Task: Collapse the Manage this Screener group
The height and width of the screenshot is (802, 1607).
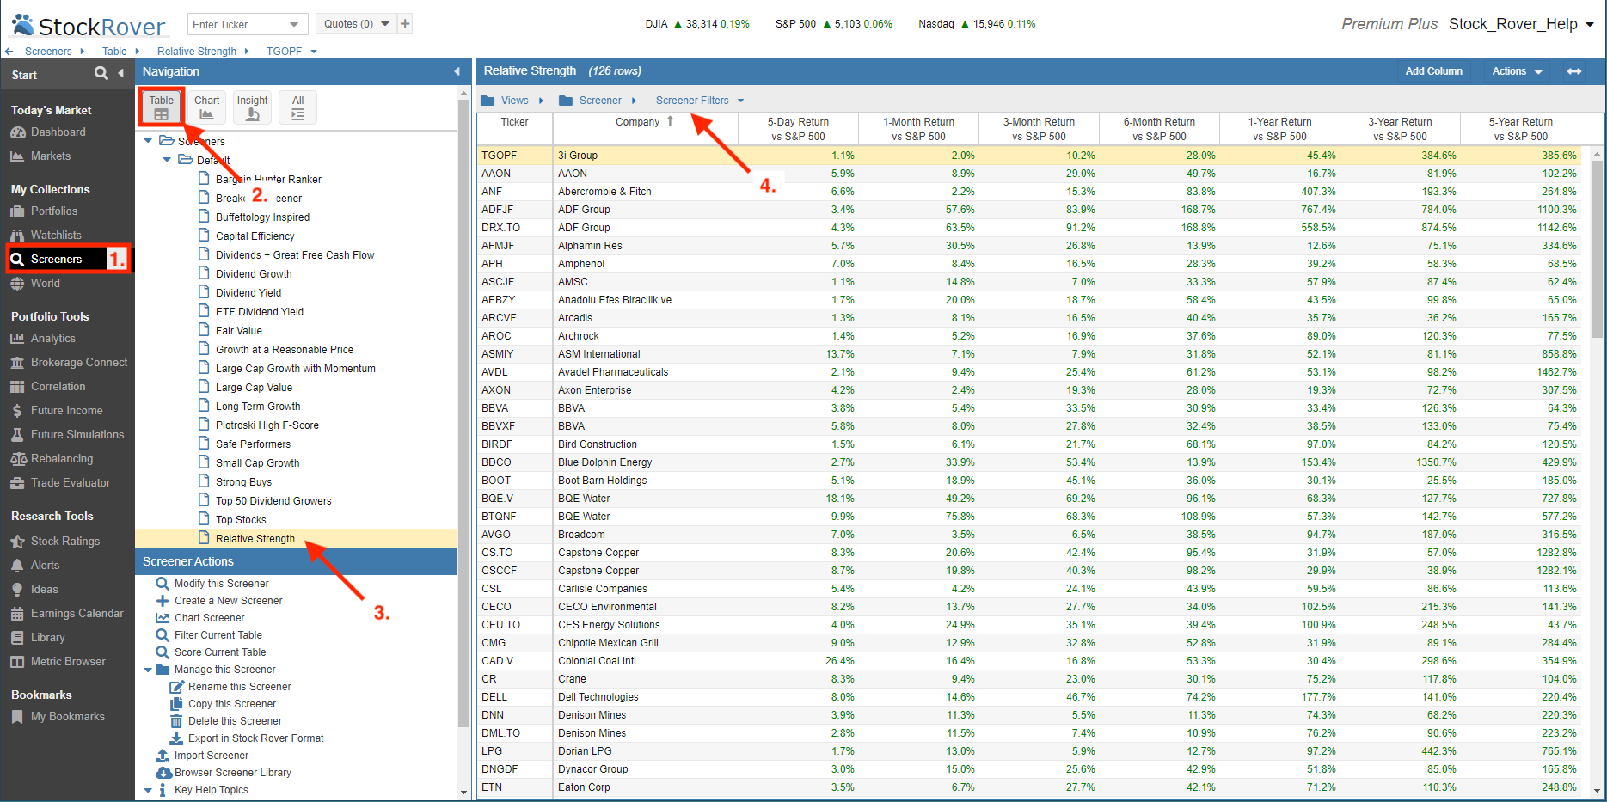Action: [148, 670]
